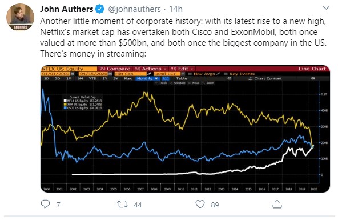This screenshot has width=338, height=220.
Task: Open the chart settings gear icon
Action: pyautogui.click(x=313, y=78)
